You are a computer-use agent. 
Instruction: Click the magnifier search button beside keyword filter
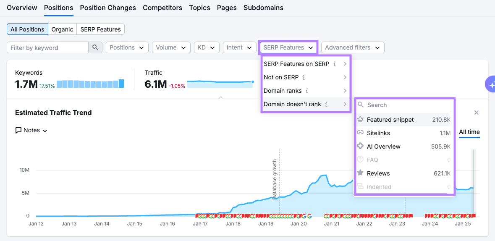pos(95,48)
